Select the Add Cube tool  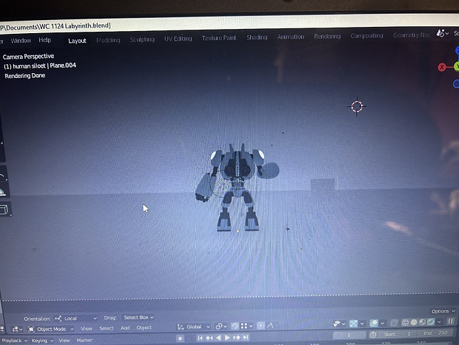pyautogui.click(x=4, y=210)
